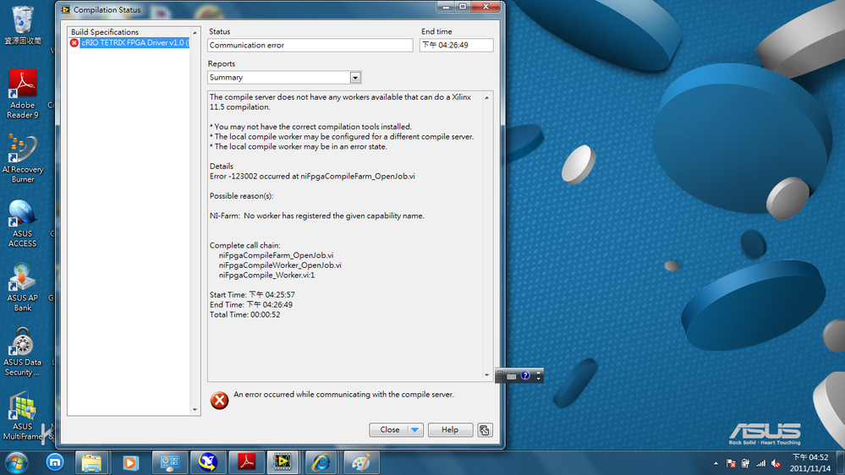Click the Status text field

[310, 46]
